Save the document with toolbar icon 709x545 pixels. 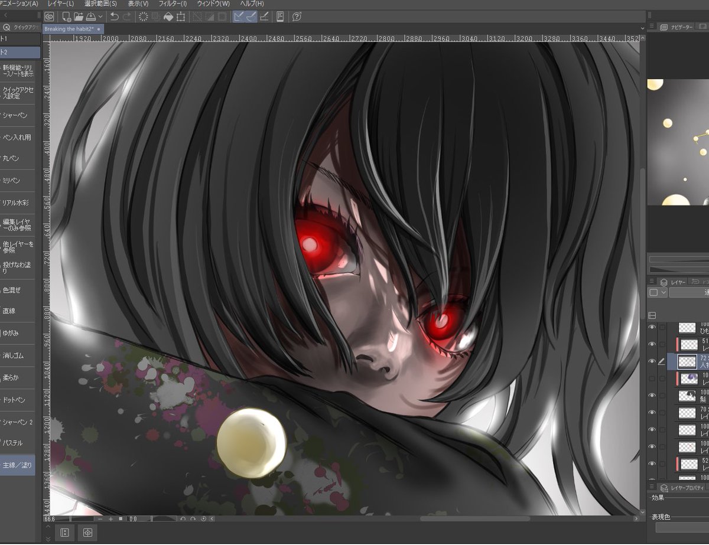[x=91, y=17]
